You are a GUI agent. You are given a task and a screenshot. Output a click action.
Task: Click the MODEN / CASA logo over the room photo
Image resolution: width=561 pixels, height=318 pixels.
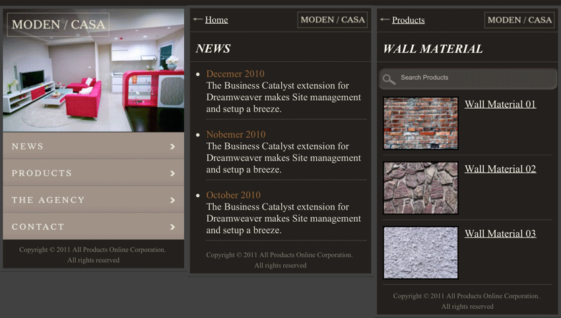coord(58,25)
